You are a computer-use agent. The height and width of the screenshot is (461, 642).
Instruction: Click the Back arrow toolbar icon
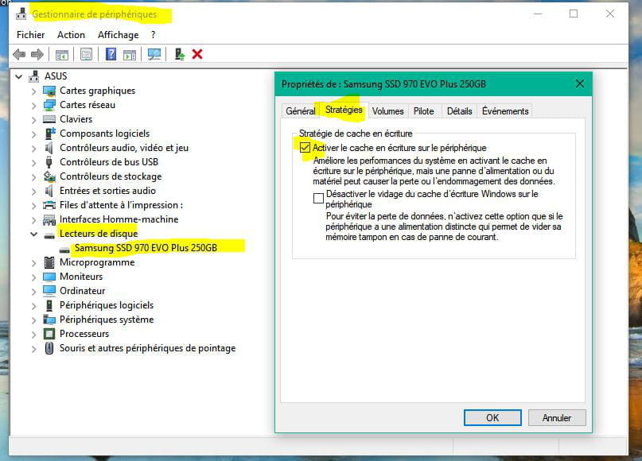click(19, 54)
